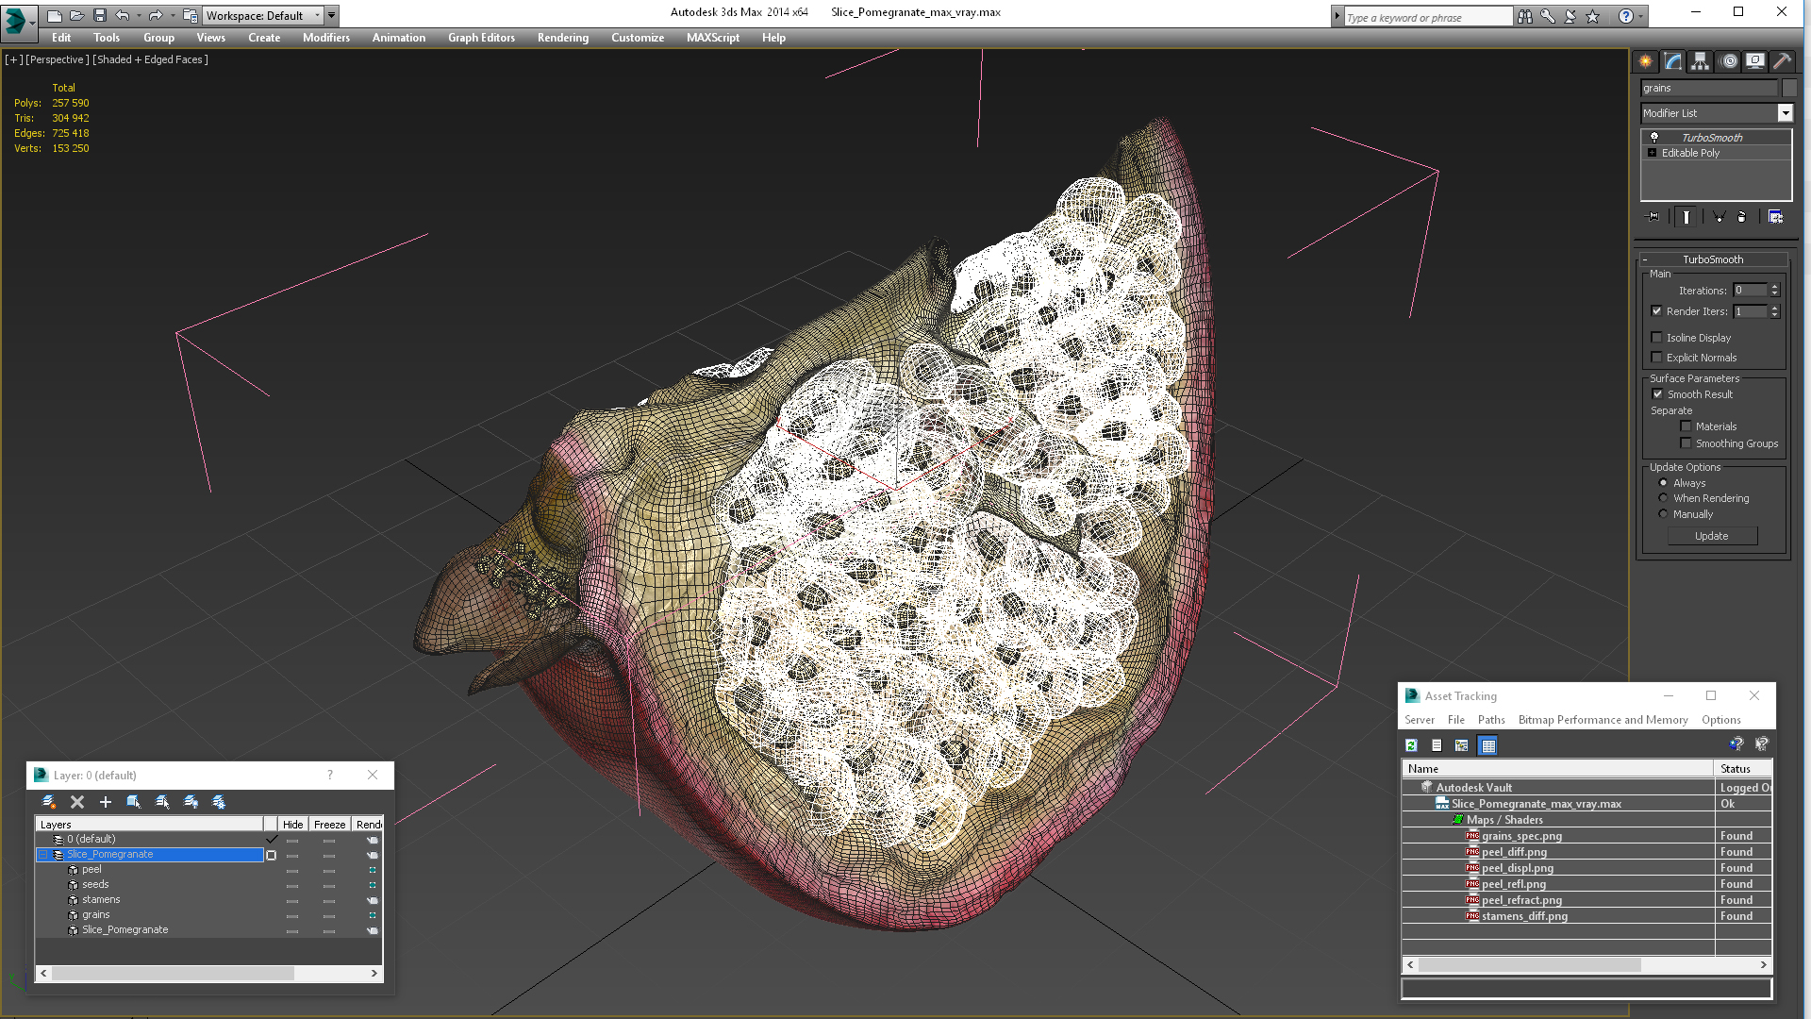The width and height of the screenshot is (1811, 1019).
Task: Select peel_diff.png in asset list
Action: [1514, 852]
